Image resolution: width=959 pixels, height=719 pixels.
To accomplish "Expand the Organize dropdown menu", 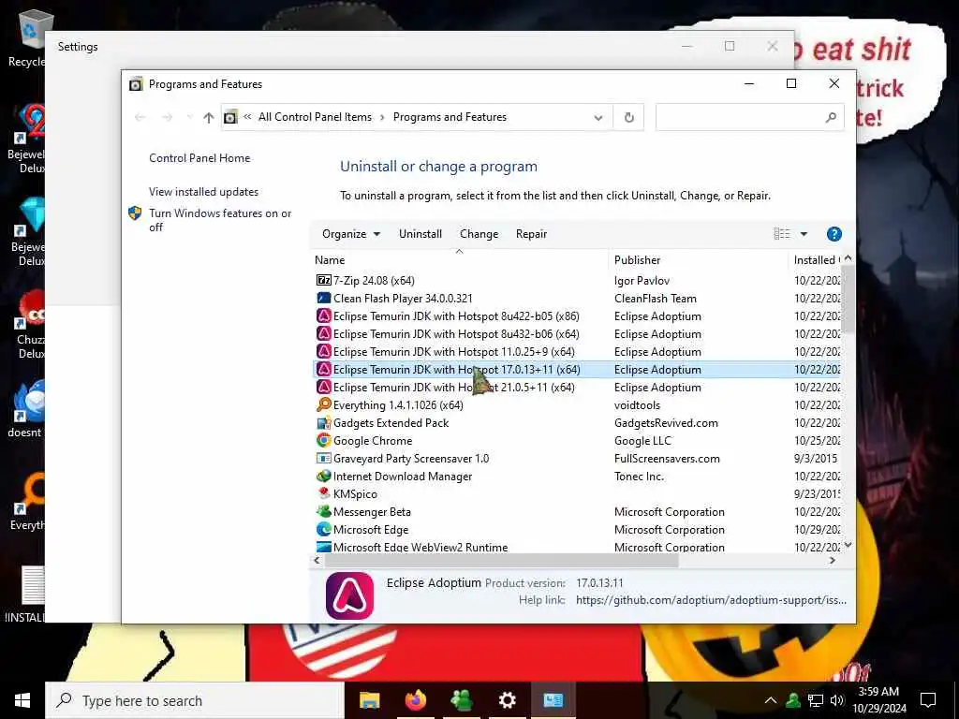I will coord(351,234).
